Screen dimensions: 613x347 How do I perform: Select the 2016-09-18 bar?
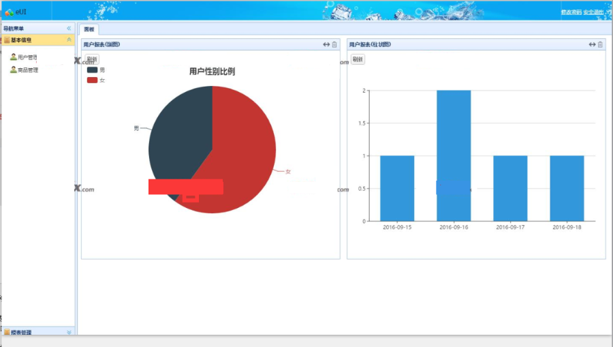[x=567, y=189]
